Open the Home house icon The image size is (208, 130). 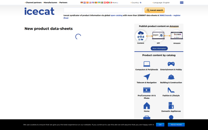(147, 106)
